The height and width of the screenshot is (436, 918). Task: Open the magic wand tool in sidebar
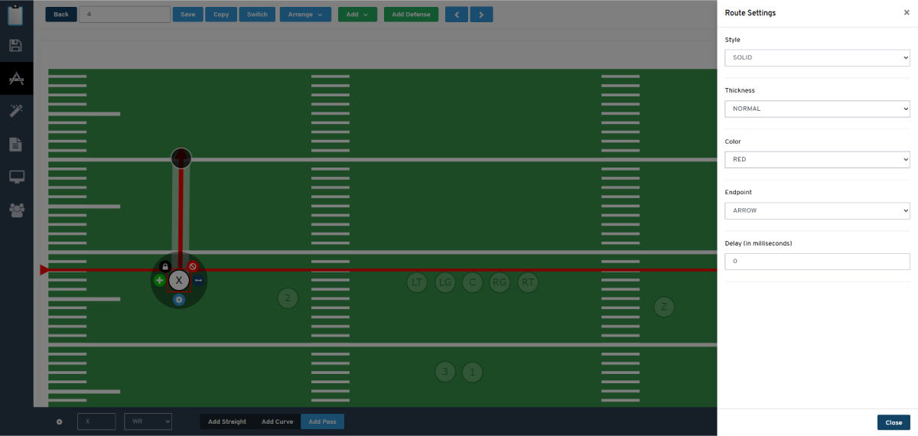pos(16,111)
